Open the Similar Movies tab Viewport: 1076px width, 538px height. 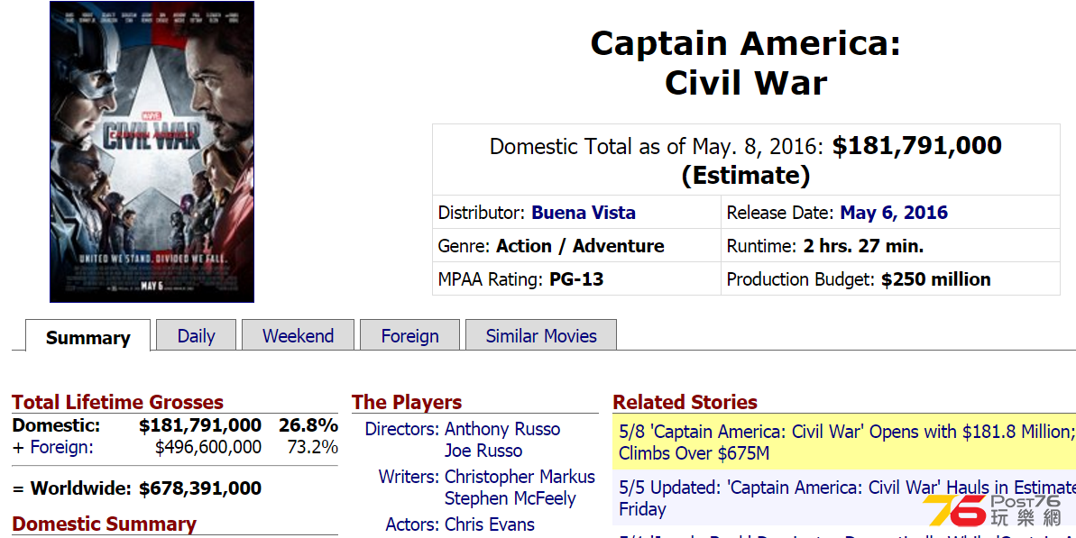[541, 336]
